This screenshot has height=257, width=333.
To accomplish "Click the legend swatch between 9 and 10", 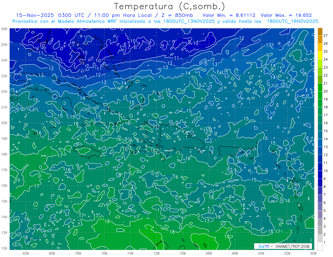I will (x=320, y=175).
